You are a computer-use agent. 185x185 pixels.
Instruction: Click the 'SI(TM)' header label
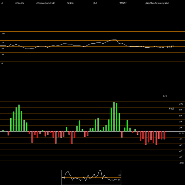70,3
